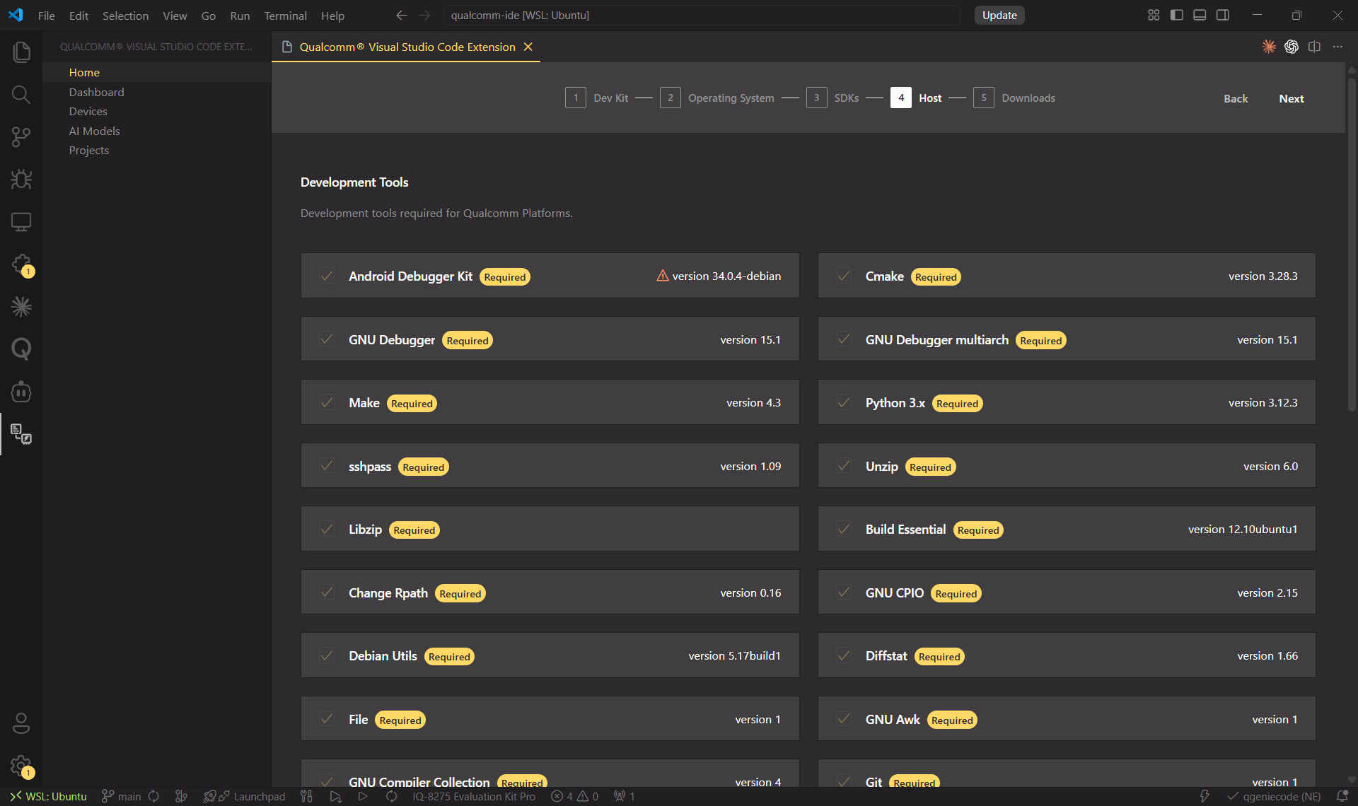
Task: Toggle the sshpass checkbox
Action: tap(327, 466)
